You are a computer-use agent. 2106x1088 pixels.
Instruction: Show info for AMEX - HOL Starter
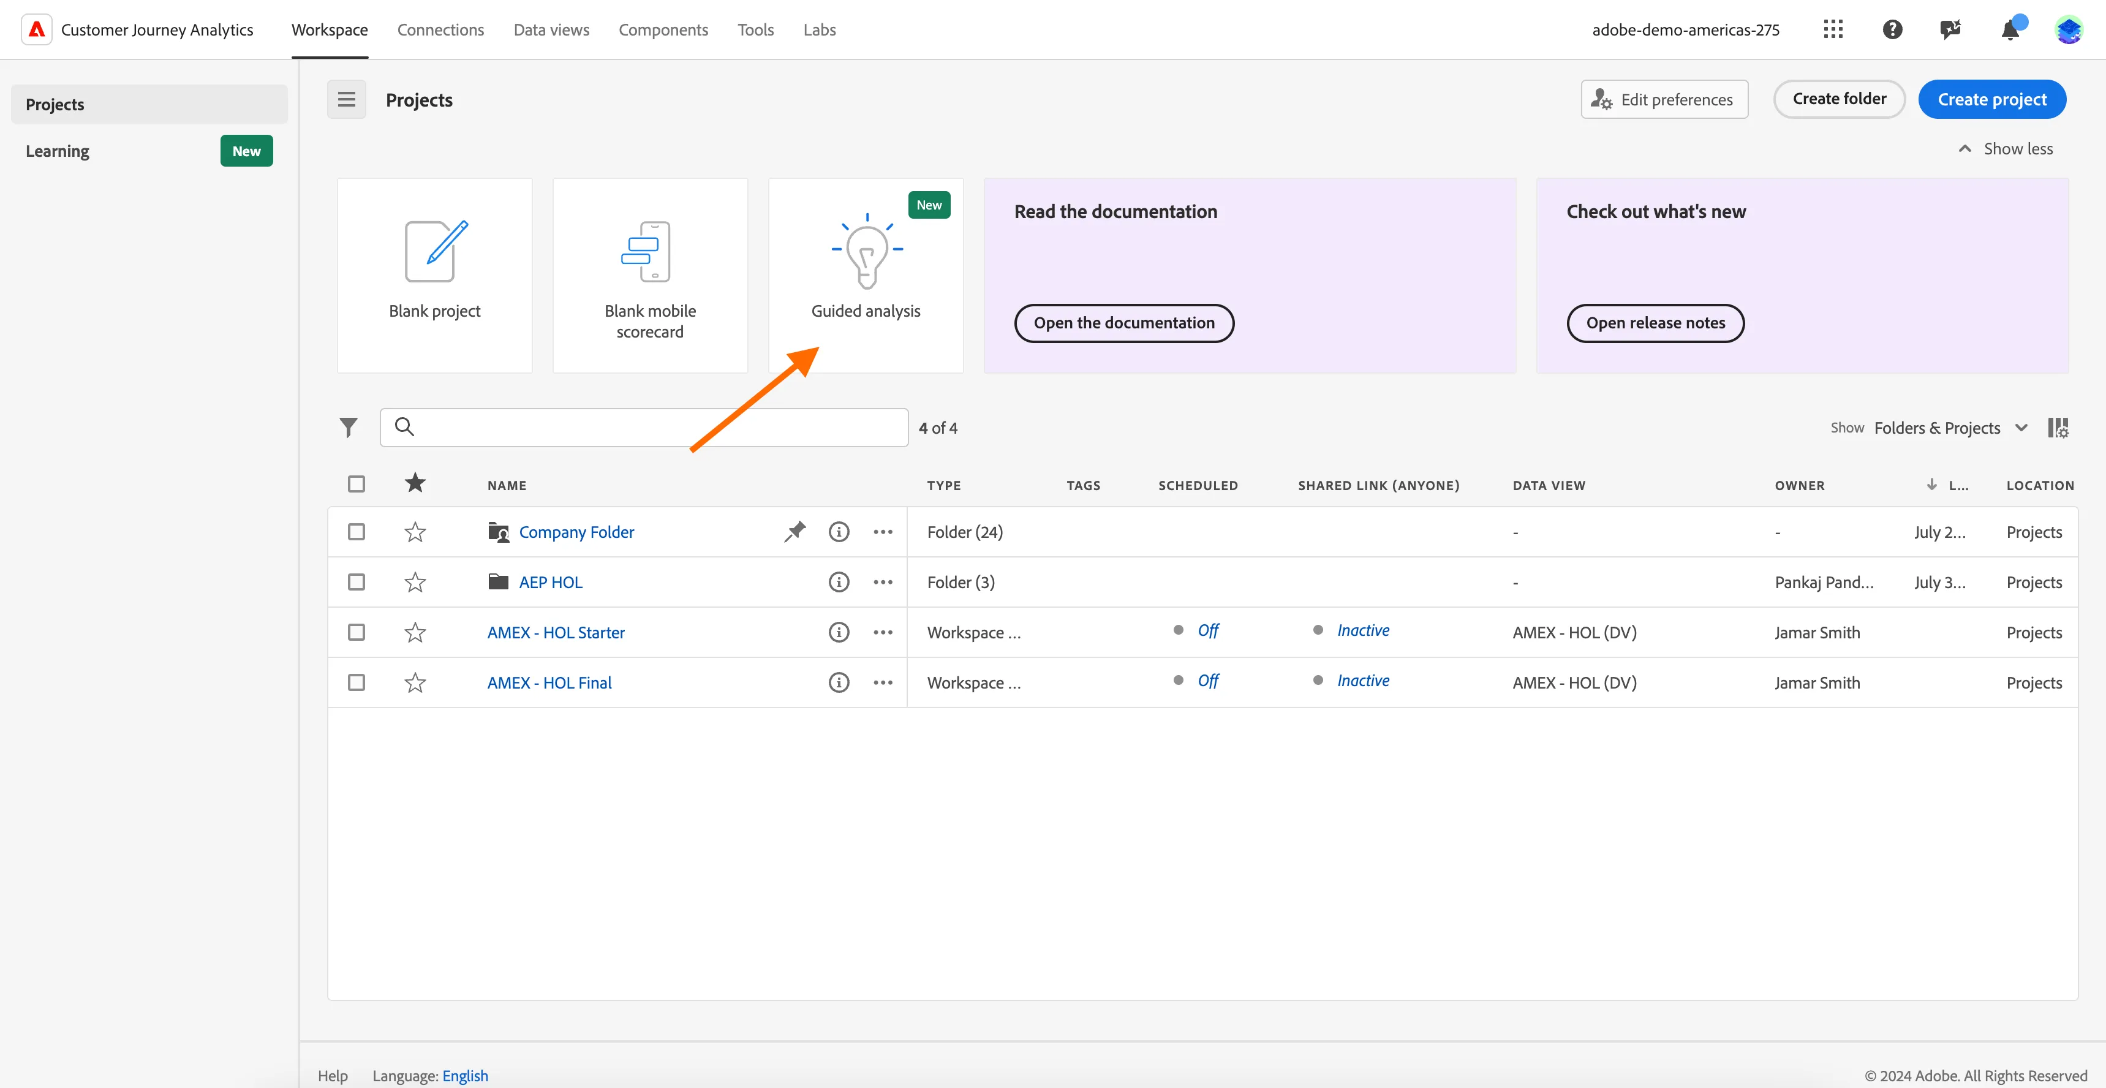coord(839,632)
